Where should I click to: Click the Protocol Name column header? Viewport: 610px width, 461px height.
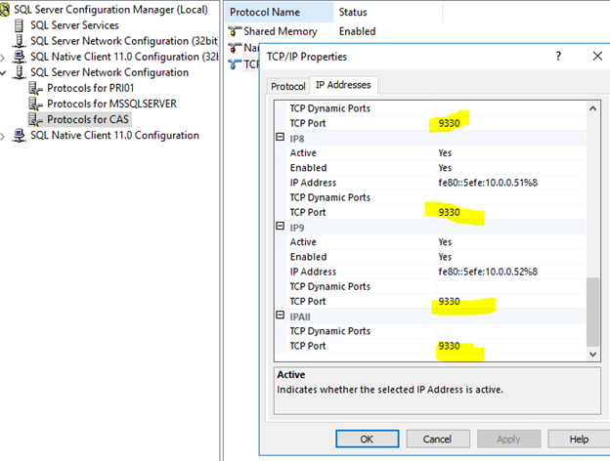[x=280, y=12]
